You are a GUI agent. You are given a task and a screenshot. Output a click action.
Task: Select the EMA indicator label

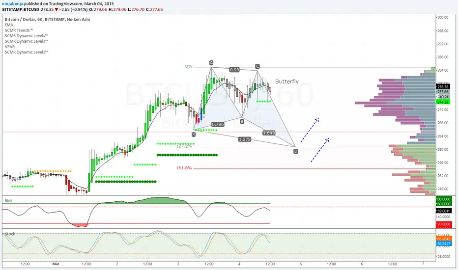tap(9, 25)
